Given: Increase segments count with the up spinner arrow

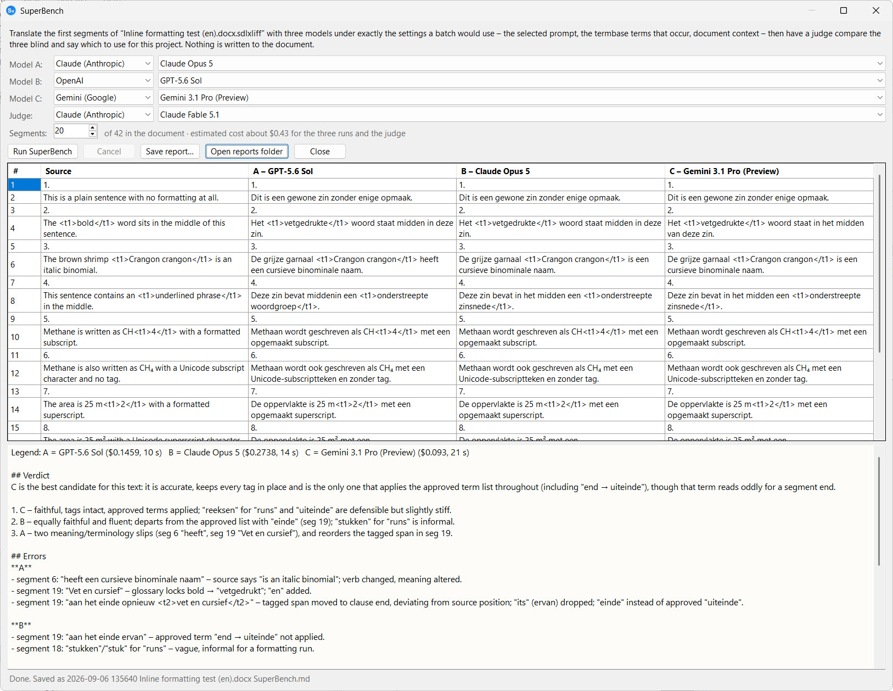Looking at the screenshot, I should 93,128.
